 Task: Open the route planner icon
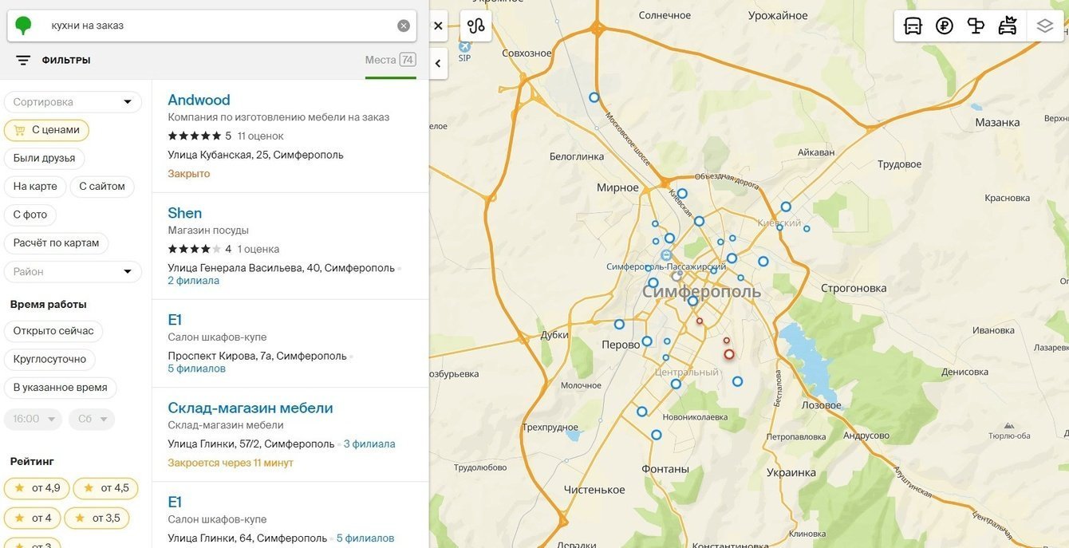click(476, 26)
